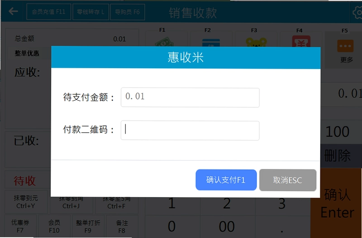Click the 整单优惠 label
The height and width of the screenshot is (238, 362).
[x=27, y=53]
